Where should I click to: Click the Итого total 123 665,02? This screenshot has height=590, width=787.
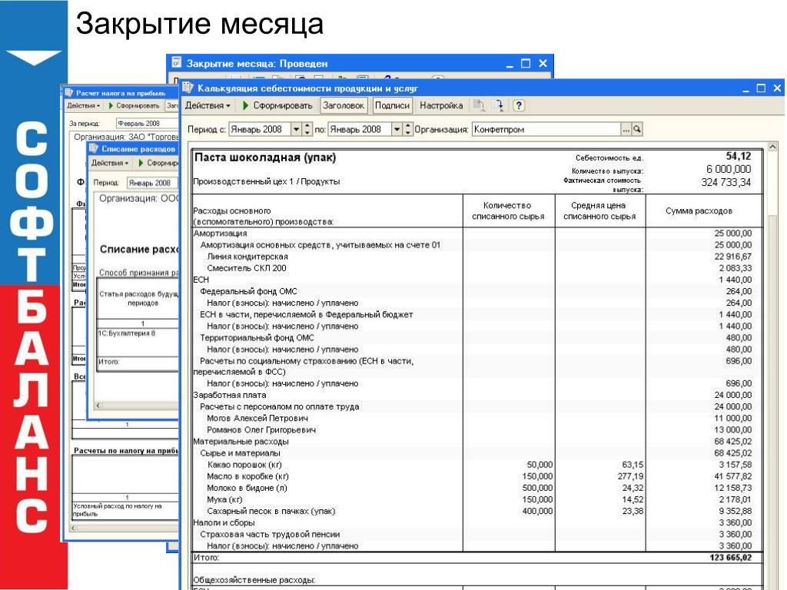click(x=730, y=558)
